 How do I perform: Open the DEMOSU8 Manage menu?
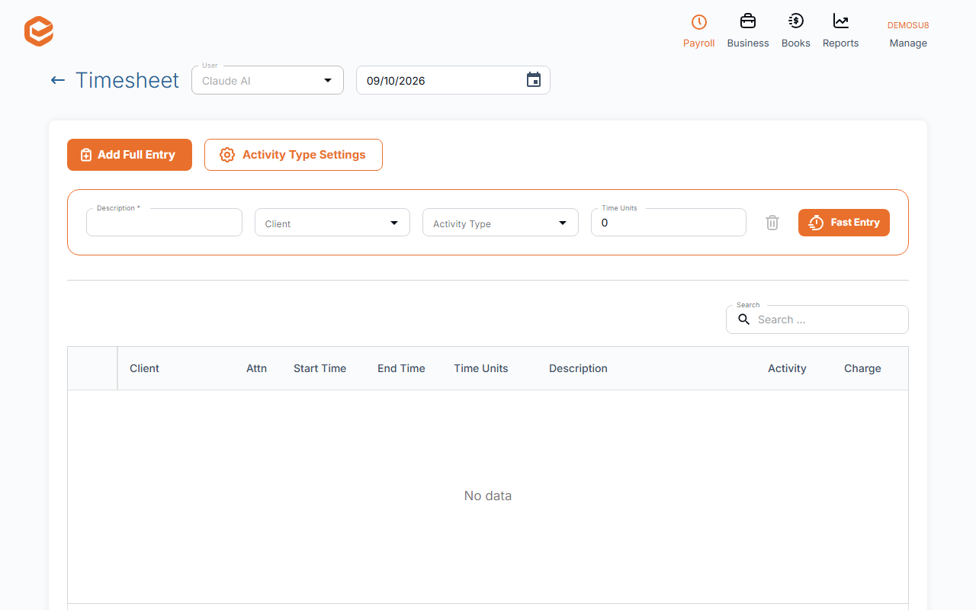[908, 34]
